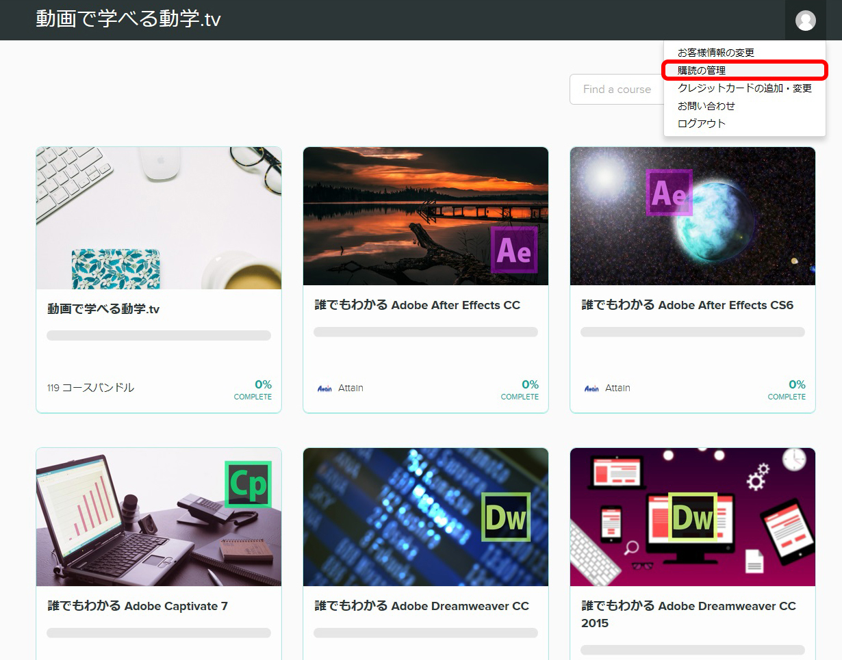Click 0% COMPLETE on After Effects CC card
The height and width of the screenshot is (660, 842).
click(x=520, y=389)
